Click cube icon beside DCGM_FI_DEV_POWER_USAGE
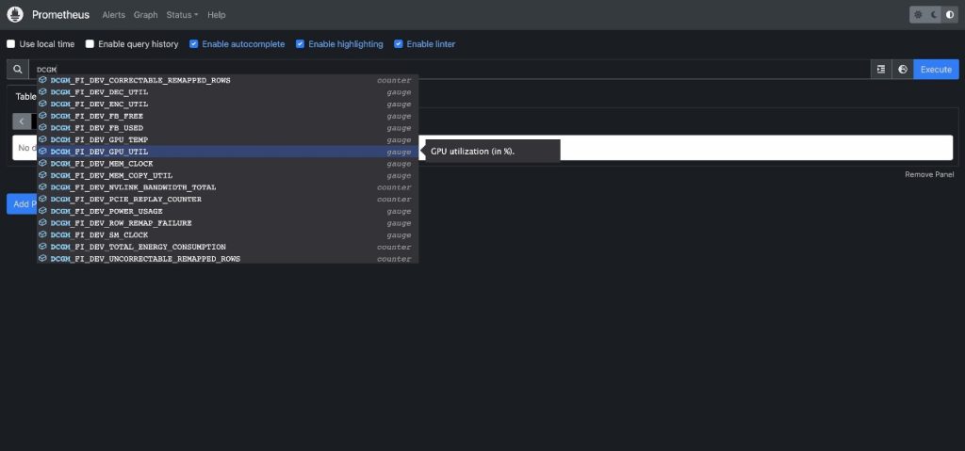This screenshot has width=965, height=451. tap(42, 211)
